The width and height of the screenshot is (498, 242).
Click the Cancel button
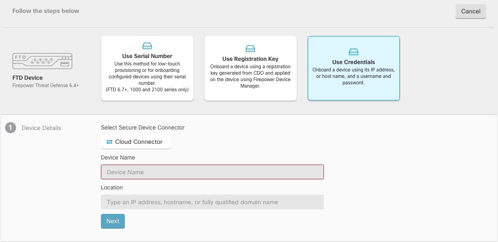tap(470, 12)
